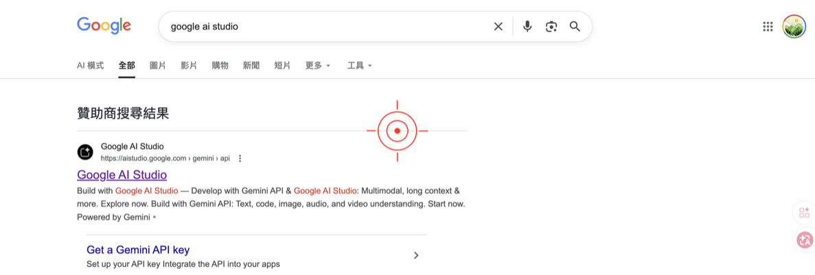815x275 pixels.
Task: Open the Google AI Studio title link
Action: [x=122, y=174]
